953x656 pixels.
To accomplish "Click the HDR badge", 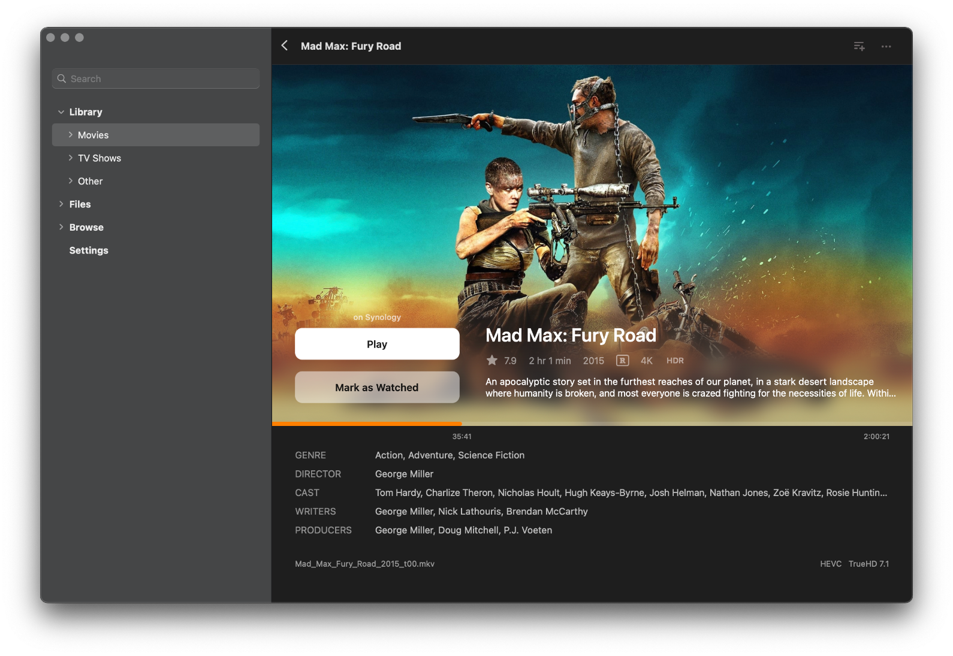I will pos(675,361).
